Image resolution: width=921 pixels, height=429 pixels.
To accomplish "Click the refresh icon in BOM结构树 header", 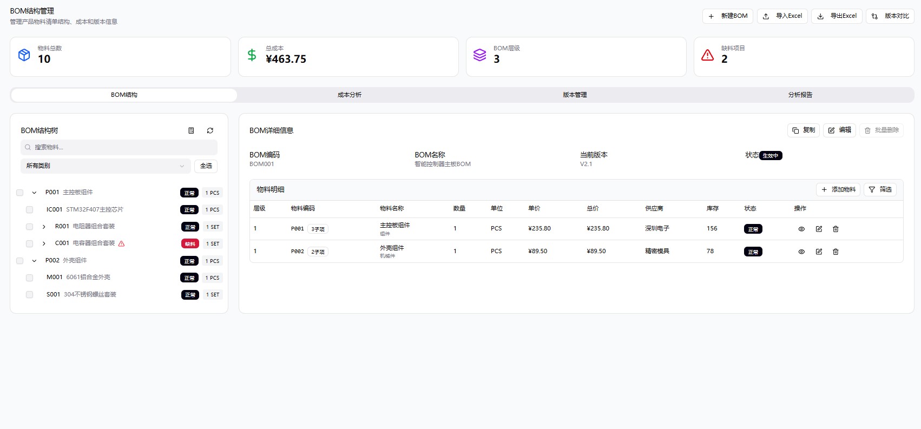I will click(x=210, y=130).
